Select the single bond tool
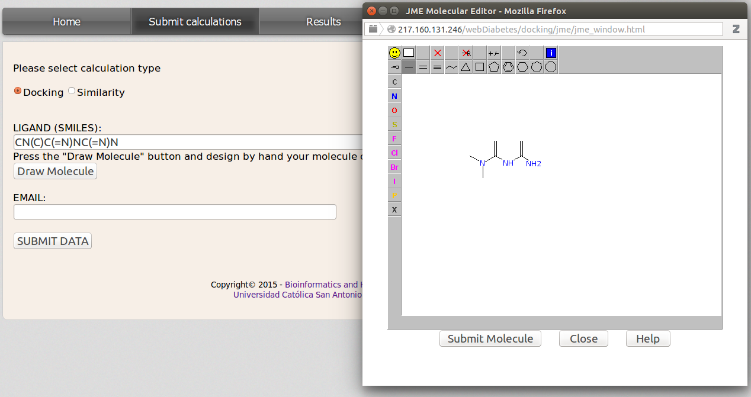 point(409,67)
